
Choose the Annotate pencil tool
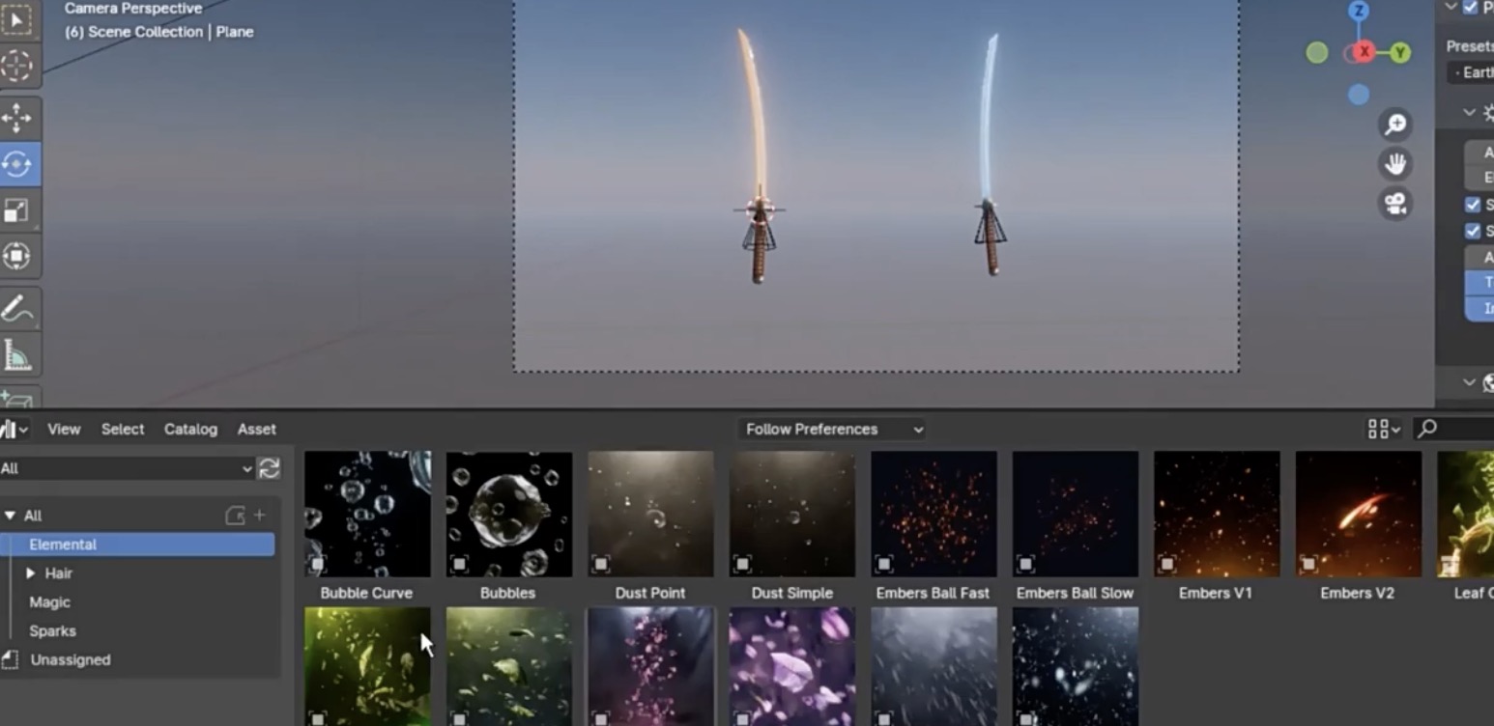click(x=16, y=309)
